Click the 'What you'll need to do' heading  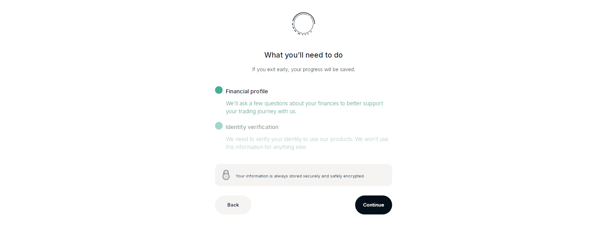pos(304,55)
